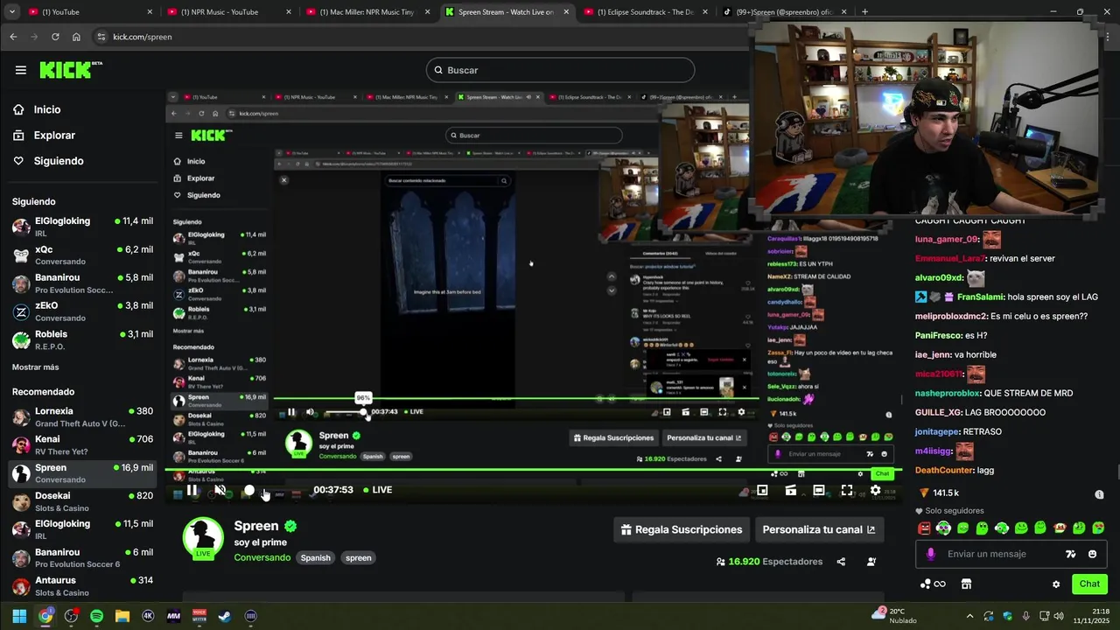This screenshot has height=630, width=1120.
Task: Enter fullscreen mode
Action: coord(846,491)
